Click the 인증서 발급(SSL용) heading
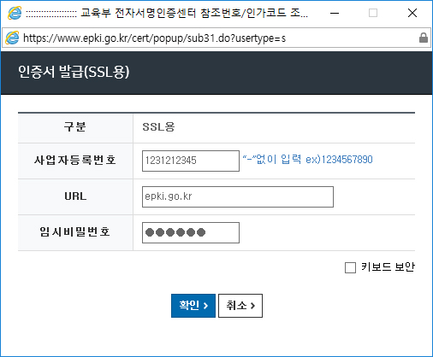Image resolution: width=433 pixels, height=357 pixels. pyautogui.click(x=74, y=72)
